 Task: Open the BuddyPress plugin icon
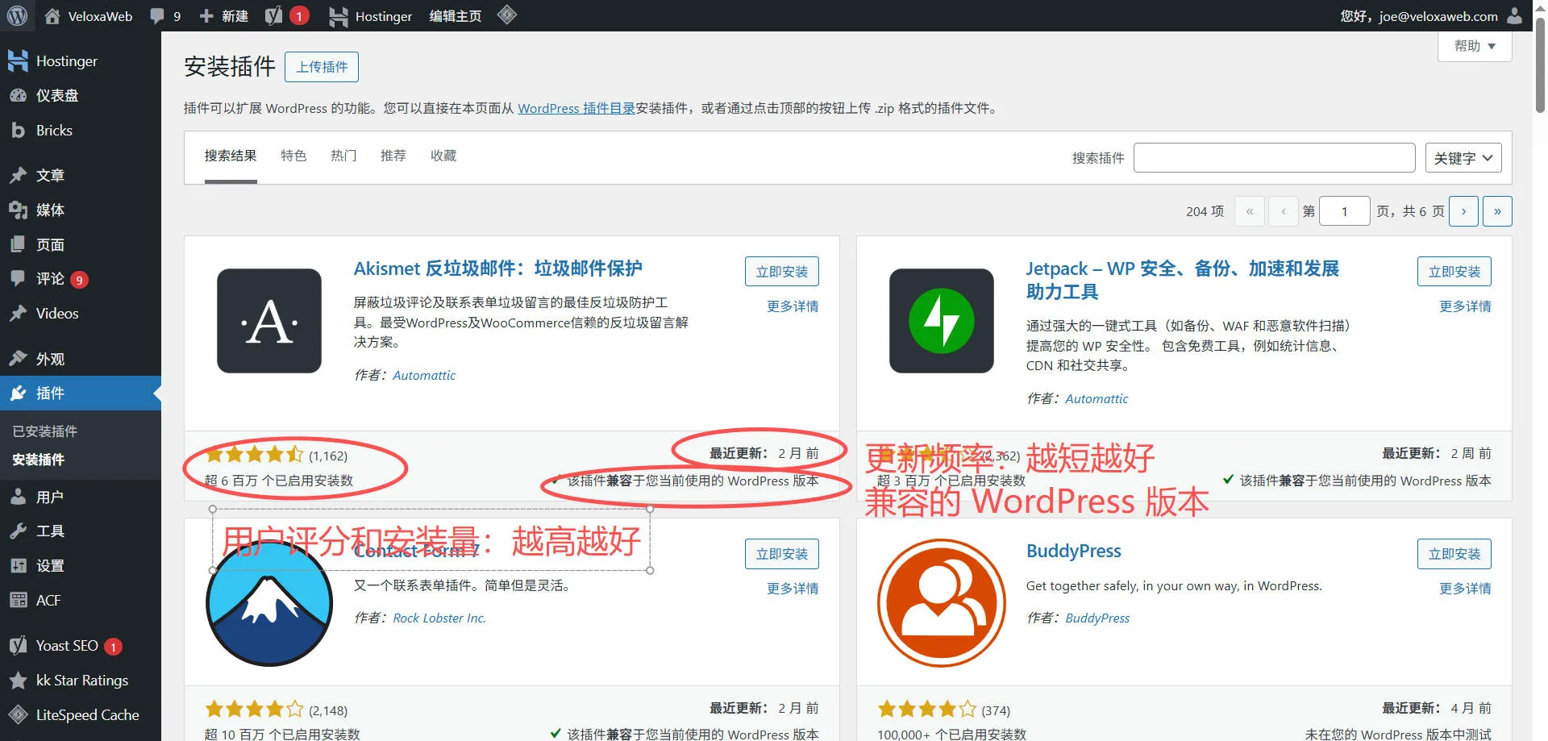click(941, 603)
